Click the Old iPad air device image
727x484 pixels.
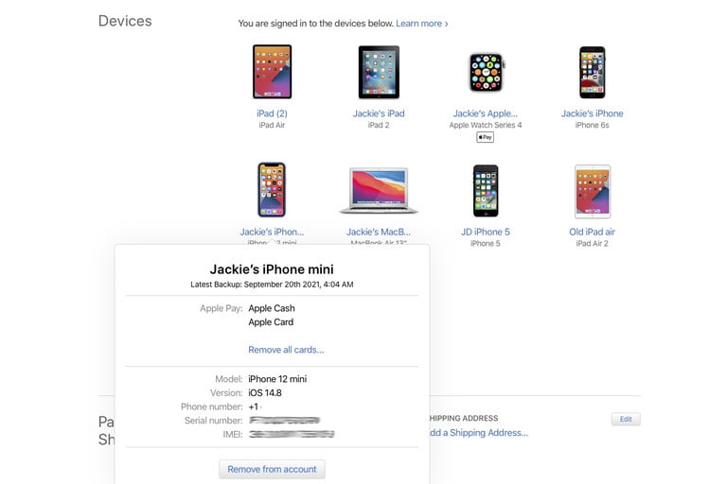tap(592, 190)
